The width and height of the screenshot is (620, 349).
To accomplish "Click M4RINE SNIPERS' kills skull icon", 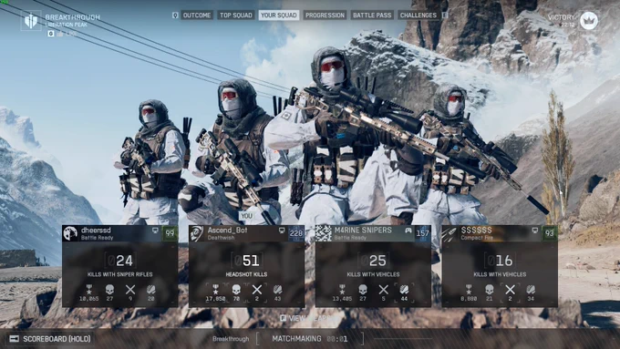I will pyautogui.click(x=363, y=290).
